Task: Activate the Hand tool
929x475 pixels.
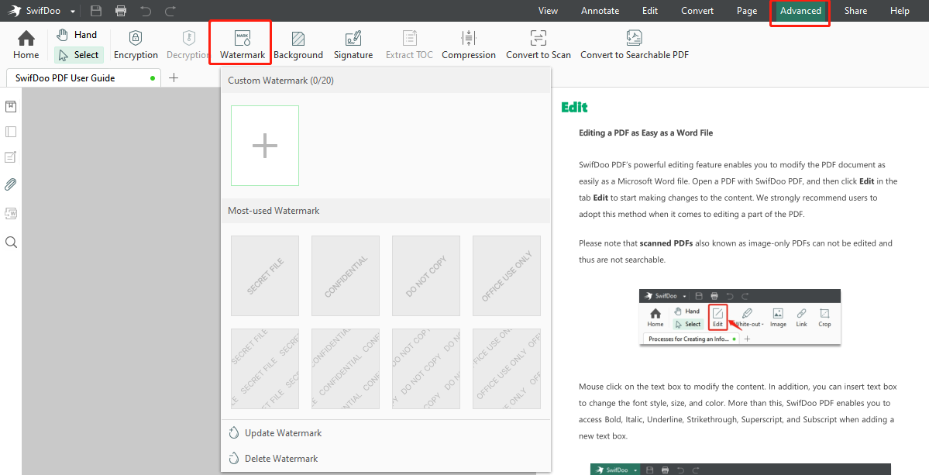Action: (77, 35)
